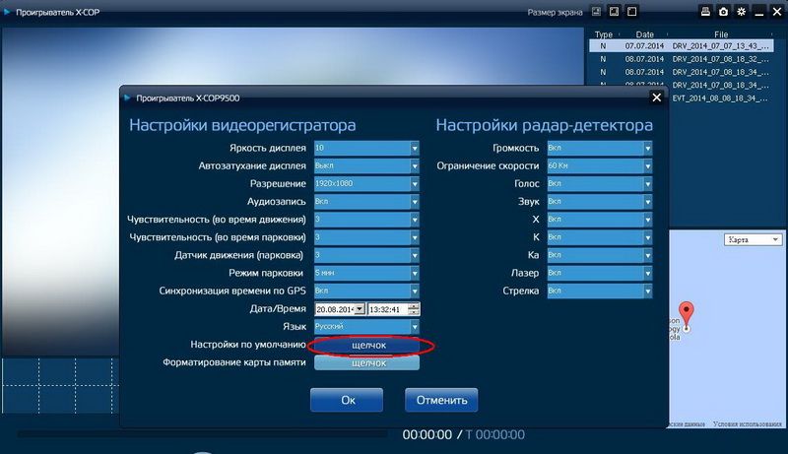Select the smallest screen size icon
The image size is (788, 454).
596,12
